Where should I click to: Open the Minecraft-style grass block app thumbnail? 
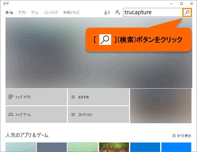[x=114, y=147]
